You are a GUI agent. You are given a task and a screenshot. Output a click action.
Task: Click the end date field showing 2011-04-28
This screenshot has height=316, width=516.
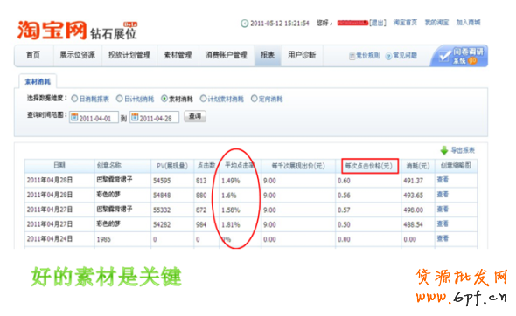(154, 117)
